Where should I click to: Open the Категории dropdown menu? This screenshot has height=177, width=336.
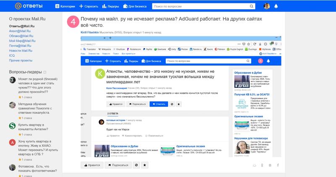point(65,6)
